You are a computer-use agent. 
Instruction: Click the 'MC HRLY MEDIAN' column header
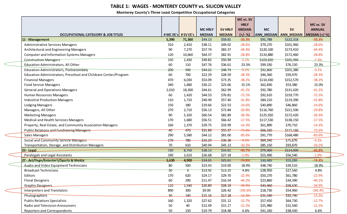pos(206,32)
